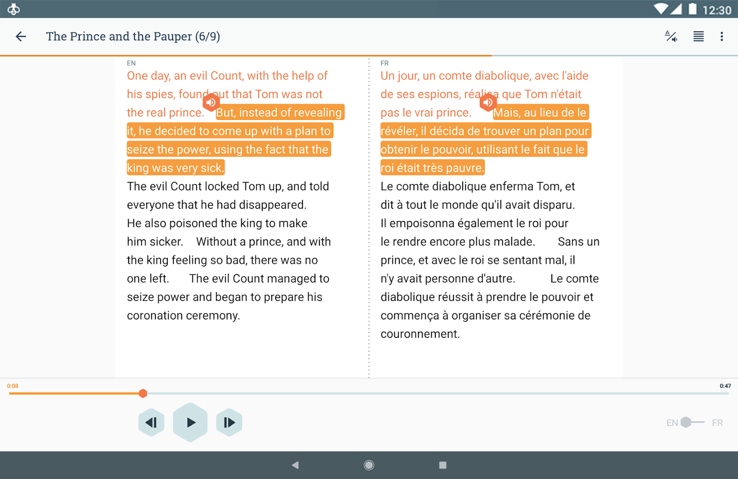Select the highlighted sentence 'But, instead of revealing'
The height and width of the screenshot is (479, 738).
point(279,113)
